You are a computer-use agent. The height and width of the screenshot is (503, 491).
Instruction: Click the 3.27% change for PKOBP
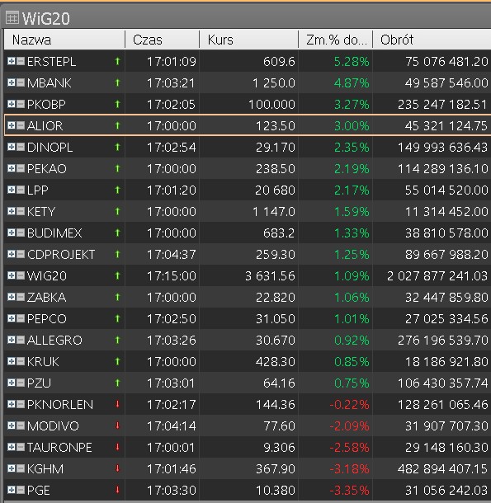pos(352,104)
